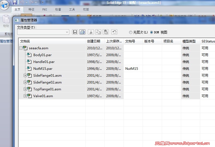Screen dimensions: 215x147
Task: Switch to the 主页 ribbon tab
Action: click(17, 9)
